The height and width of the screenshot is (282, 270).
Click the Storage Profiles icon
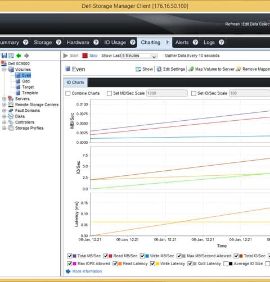tap(11, 128)
